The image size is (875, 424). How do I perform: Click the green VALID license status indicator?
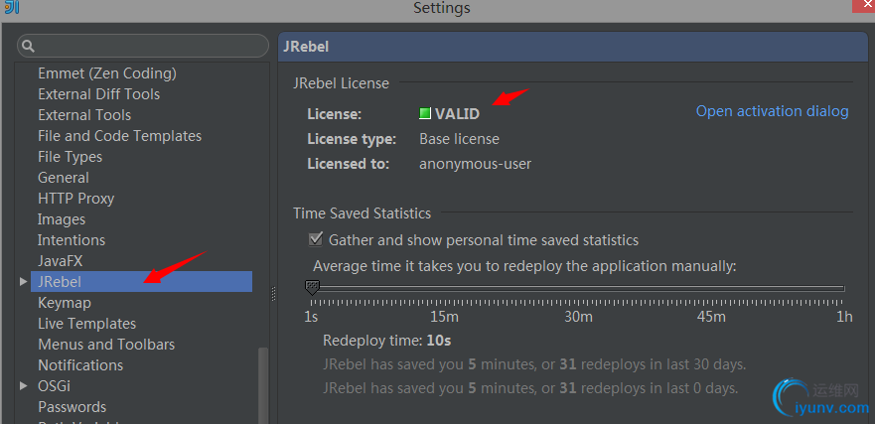[425, 114]
